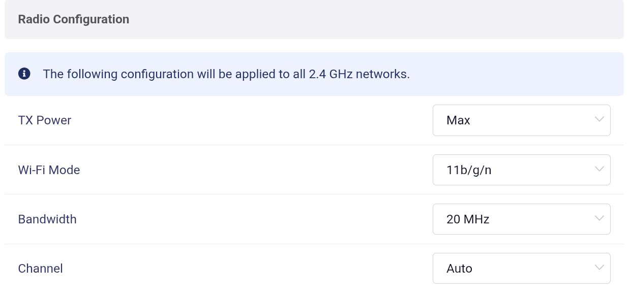Click the Channel dropdown chevron icon

pos(599,268)
